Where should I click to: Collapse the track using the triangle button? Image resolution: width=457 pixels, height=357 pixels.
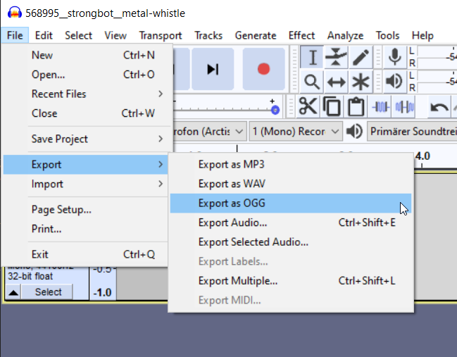(x=13, y=292)
